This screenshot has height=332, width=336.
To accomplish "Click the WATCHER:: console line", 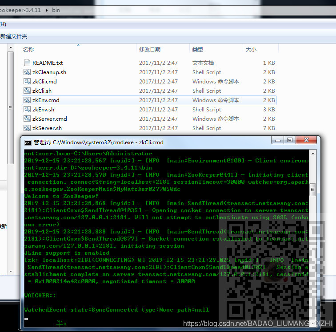I will tap(40, 296).
